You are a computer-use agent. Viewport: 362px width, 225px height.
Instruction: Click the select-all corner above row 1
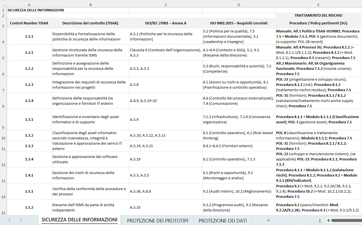(3, 5)
